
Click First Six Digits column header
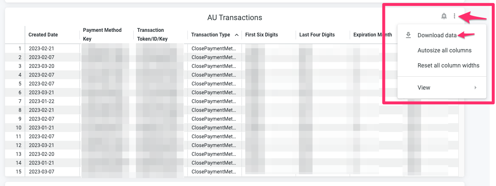[x=262, y=35]
